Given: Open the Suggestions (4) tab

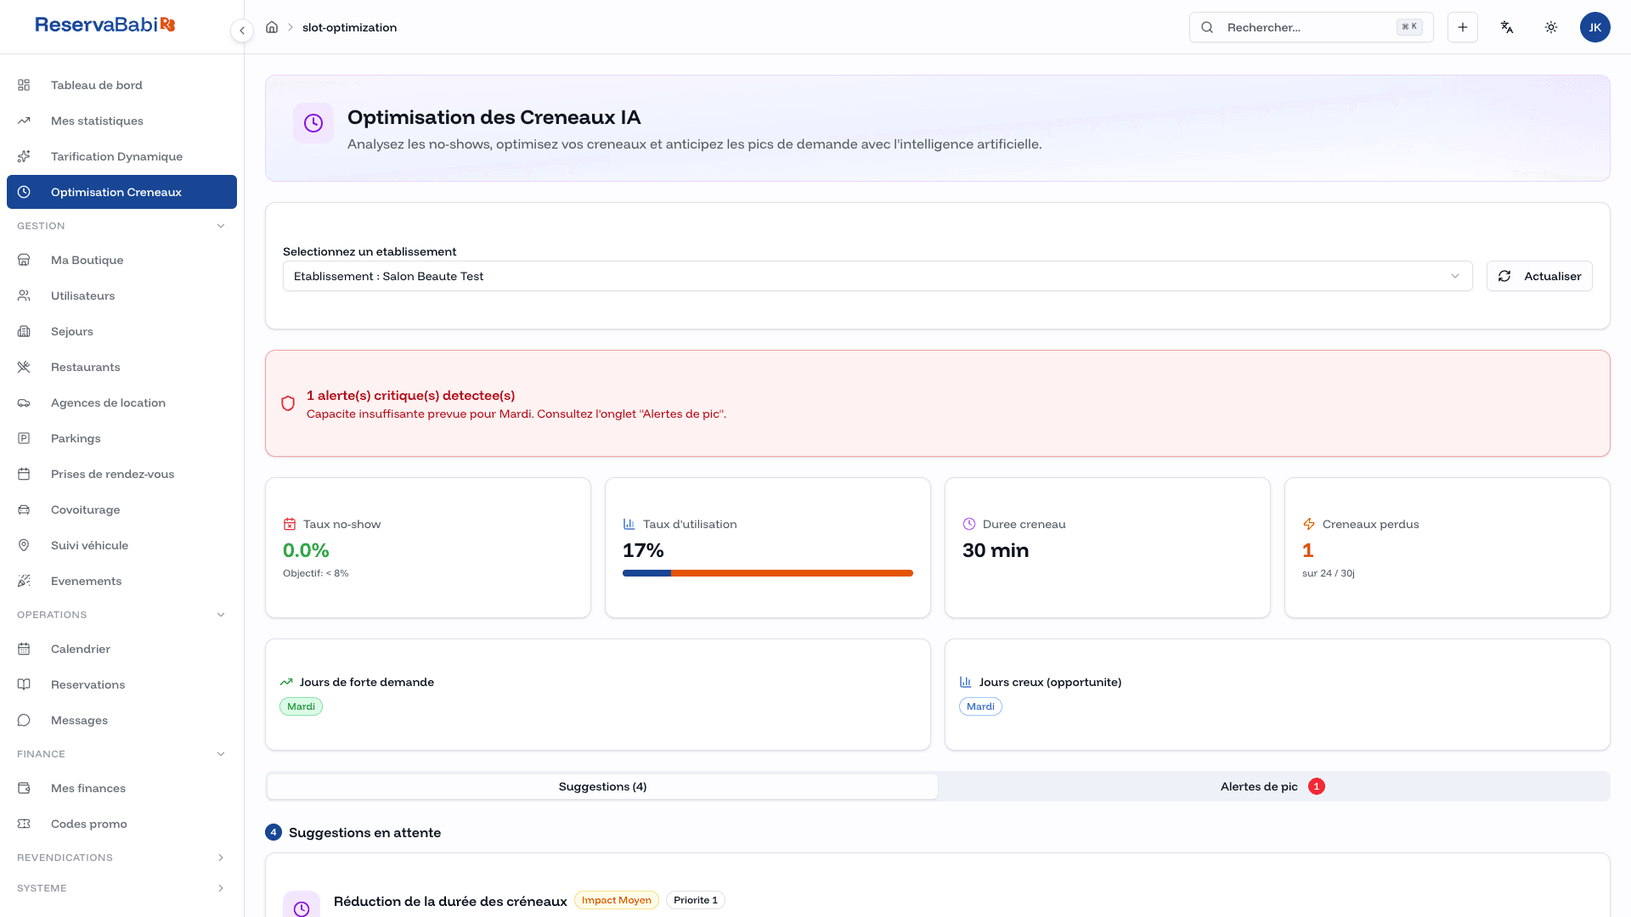Looking at the screenshot, I should pyautogui.click(x=602, y=786).
